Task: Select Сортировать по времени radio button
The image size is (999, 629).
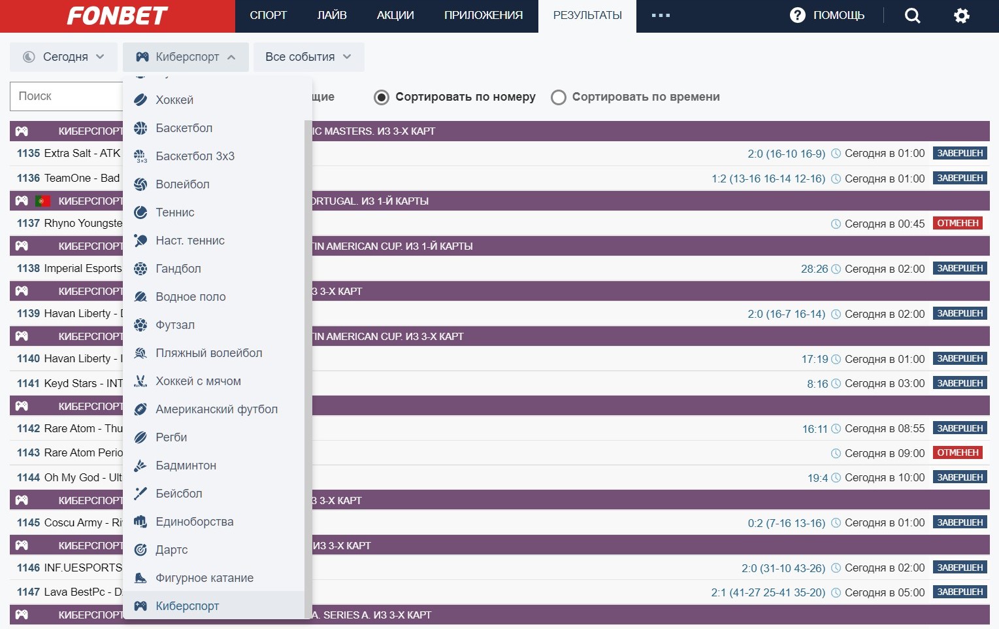Action: click(559, 97)
